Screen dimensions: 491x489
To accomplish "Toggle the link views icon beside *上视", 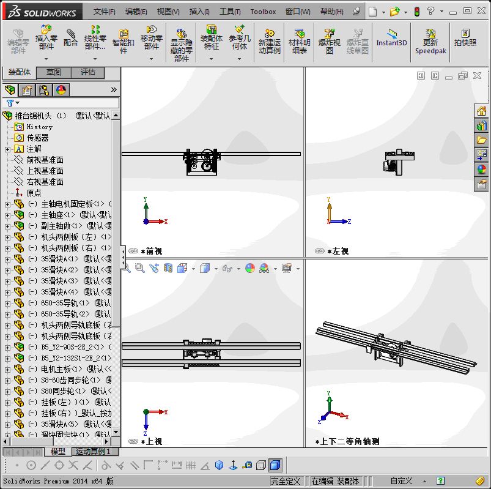I will [133, 441].
